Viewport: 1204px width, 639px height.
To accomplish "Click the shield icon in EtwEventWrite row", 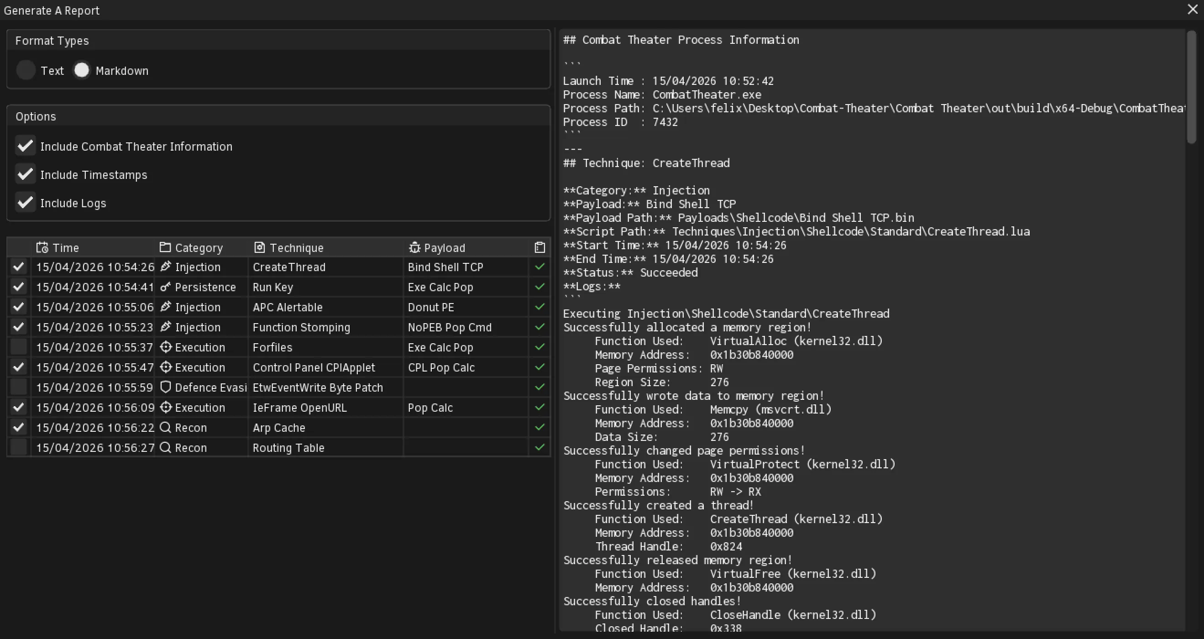I will pos(166,387).
